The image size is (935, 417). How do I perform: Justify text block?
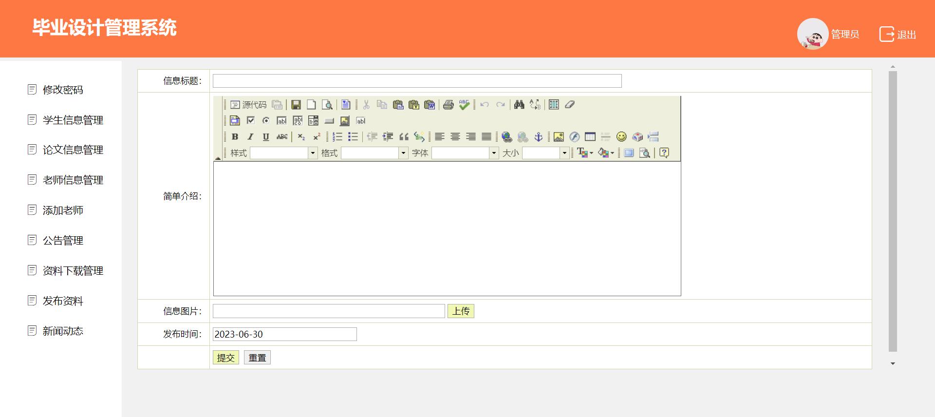486,137
